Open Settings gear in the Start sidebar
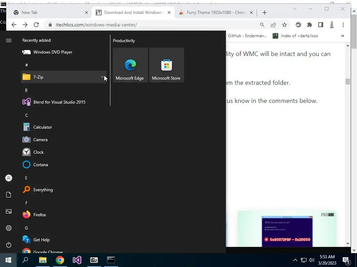This screenshot has width=357, height=267. (x=9, y=228)
